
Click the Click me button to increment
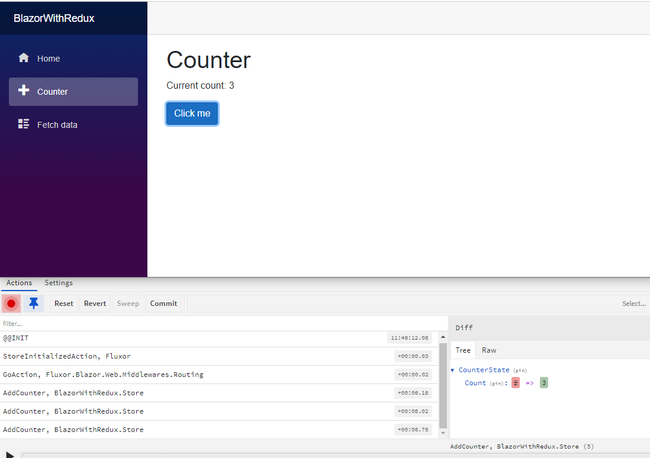click(192, 113)
